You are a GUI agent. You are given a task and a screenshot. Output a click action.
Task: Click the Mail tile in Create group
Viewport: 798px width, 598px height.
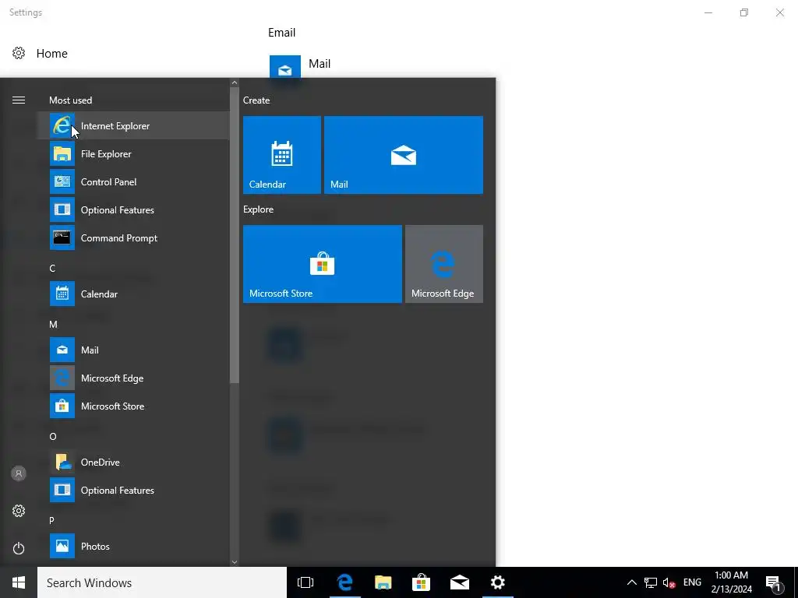[x=404, y=155]
